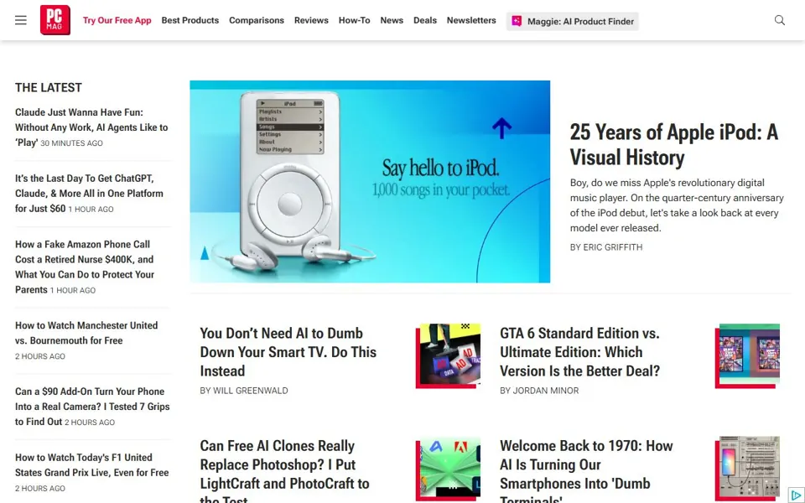Open the ChatGPT, Claude $60 deal article
Image resolution: width=805 pixels, height=503 pixels.
tap(90, 194)
